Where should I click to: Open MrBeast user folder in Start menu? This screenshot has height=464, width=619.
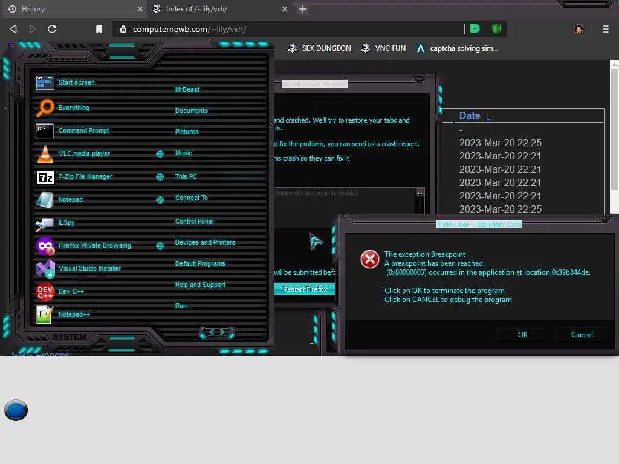[x=187, y=89]
